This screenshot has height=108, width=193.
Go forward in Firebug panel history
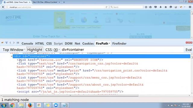click(x=14, y=43)
